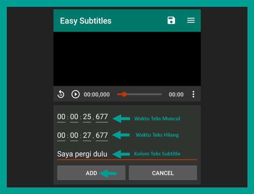Play the video
254x194 pixels.
pyautogui.click(x=76, y=94)
